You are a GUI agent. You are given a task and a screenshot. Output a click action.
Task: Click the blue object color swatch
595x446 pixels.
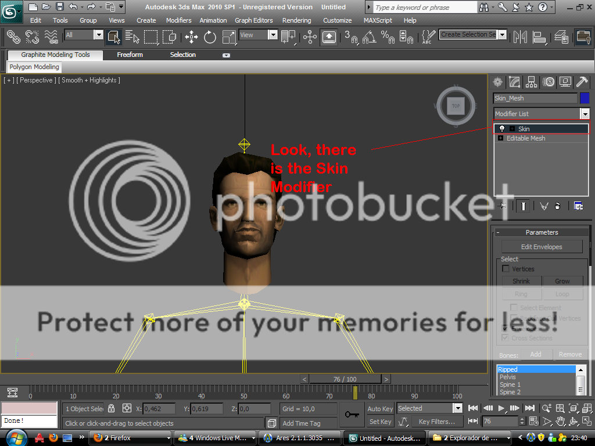pyautogui.click(x=584, y=98)
